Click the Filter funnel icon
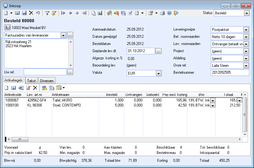 tap(47, 13)
